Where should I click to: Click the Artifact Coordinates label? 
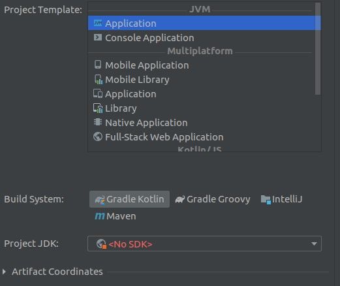click(57, 272)
